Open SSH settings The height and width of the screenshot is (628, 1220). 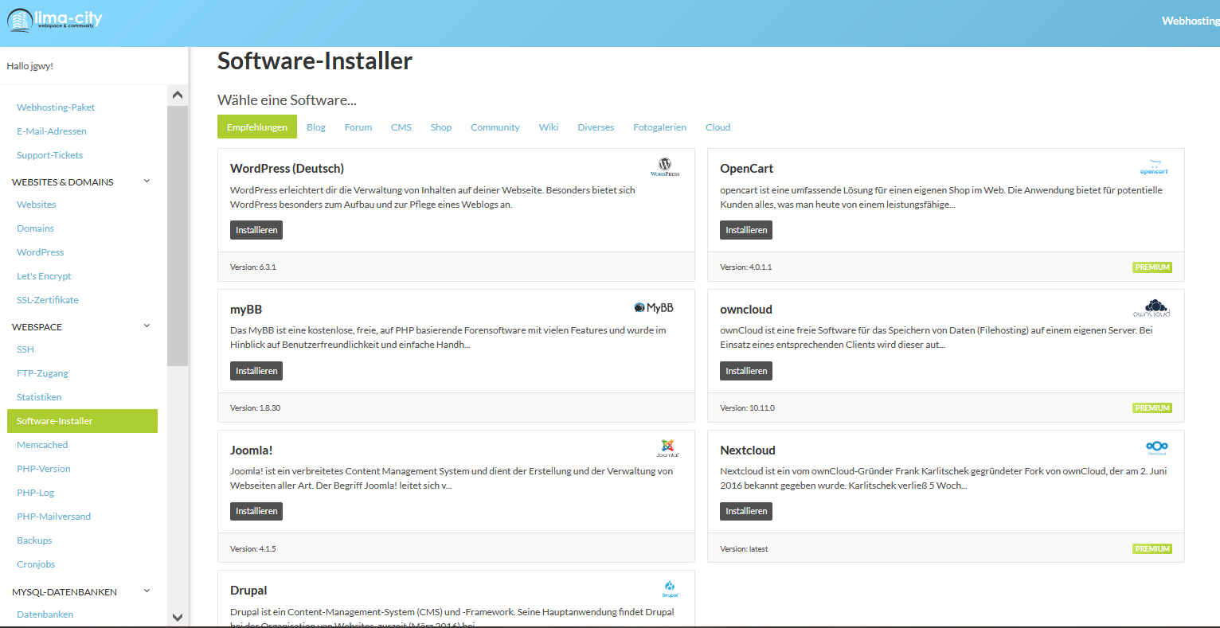coord(25,349)
